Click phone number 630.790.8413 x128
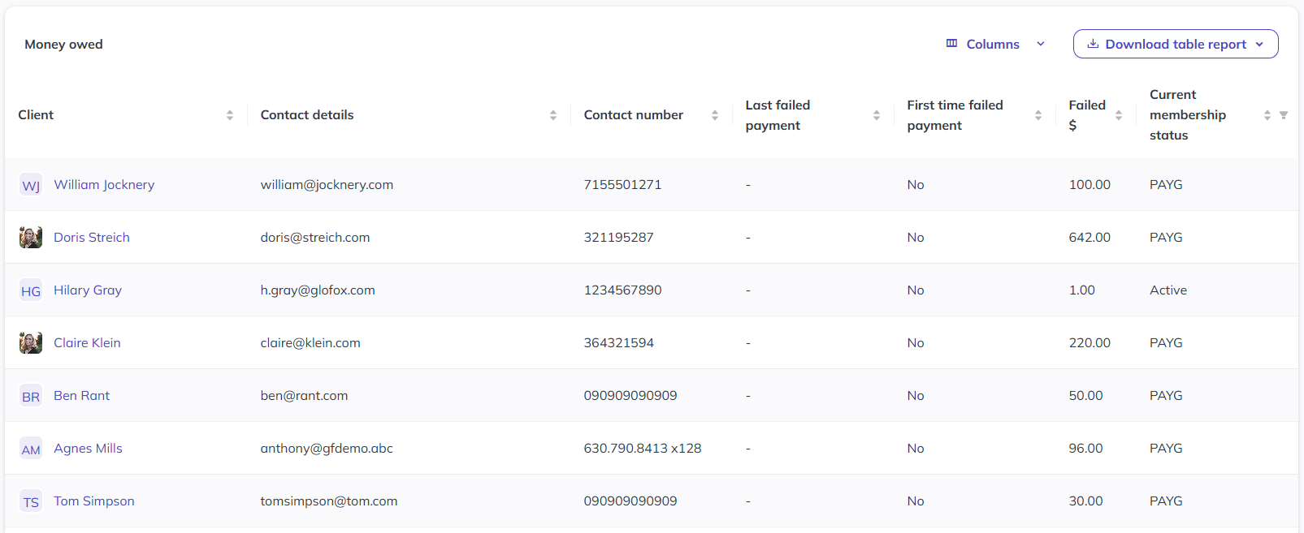This screenshot has width=1304, height=533. (x=643, y=449)
